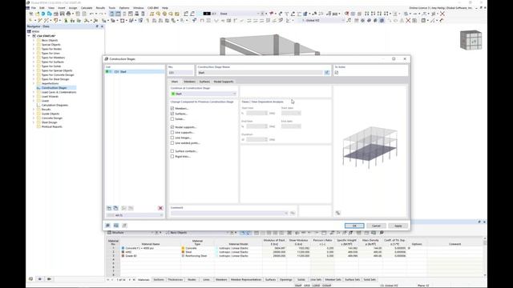Expand Load Cases & Combinations in Navigator
Viewport: 513px width, 288px height.
tap(34, 92)
